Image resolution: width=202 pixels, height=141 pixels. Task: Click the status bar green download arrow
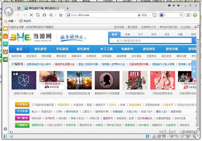[x=172, y=137]
